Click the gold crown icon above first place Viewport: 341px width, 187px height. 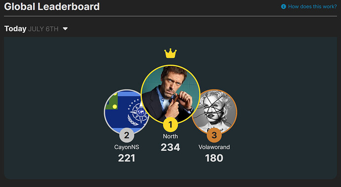pos(170,53)
